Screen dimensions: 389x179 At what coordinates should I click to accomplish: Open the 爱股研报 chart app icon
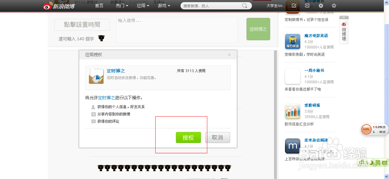tap(293, 111)
